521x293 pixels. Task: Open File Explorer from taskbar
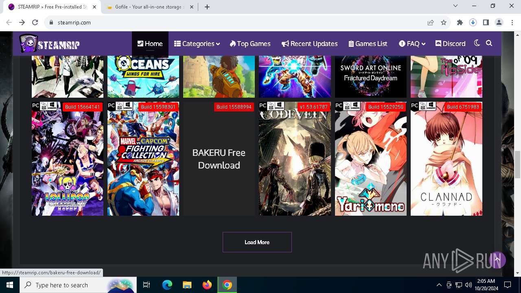pos(187,285)
